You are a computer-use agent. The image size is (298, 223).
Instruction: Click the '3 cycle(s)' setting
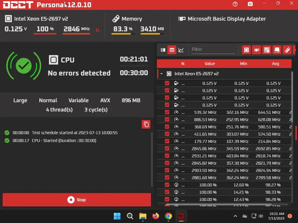tap(96, 109)
